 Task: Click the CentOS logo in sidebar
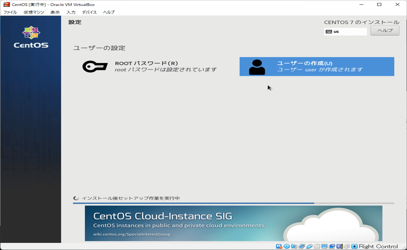coord(31,37)
